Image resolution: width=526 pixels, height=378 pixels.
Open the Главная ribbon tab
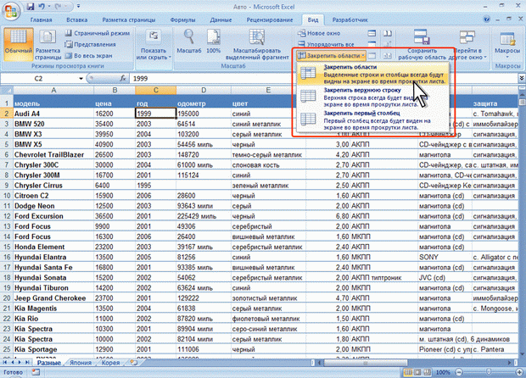(41, 19)
